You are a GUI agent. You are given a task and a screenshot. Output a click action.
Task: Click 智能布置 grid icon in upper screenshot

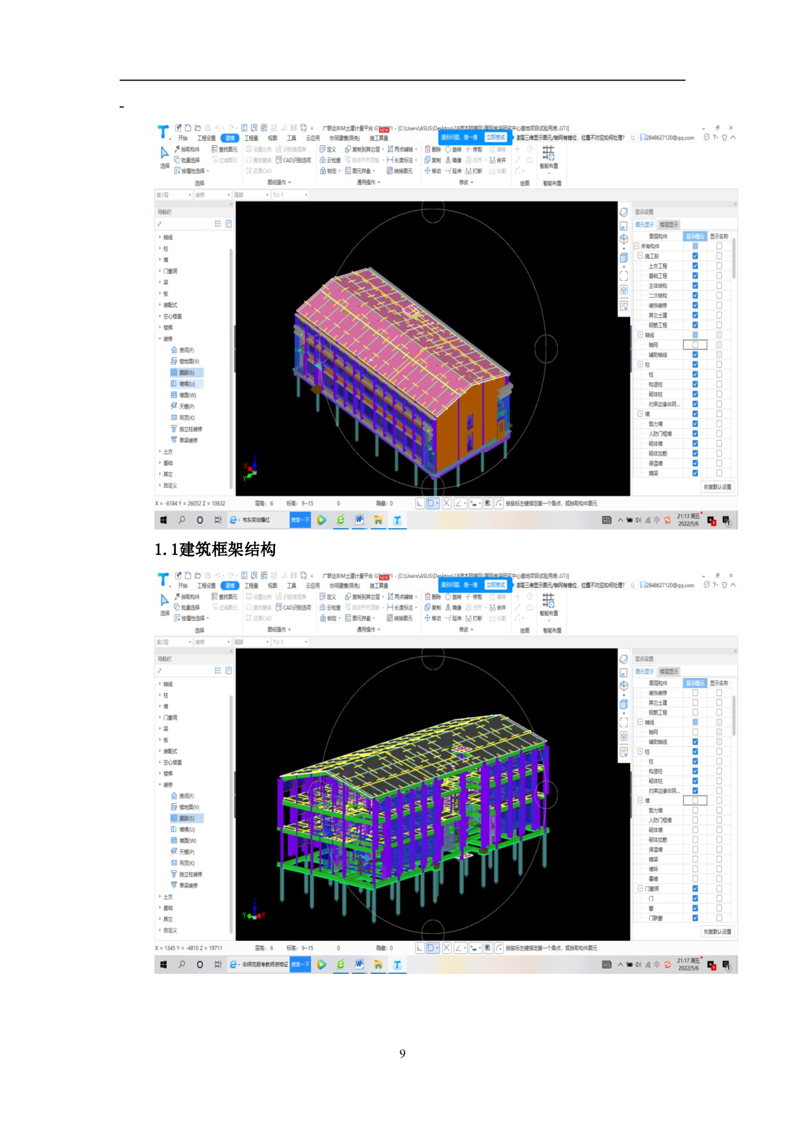tap(548, 153)
